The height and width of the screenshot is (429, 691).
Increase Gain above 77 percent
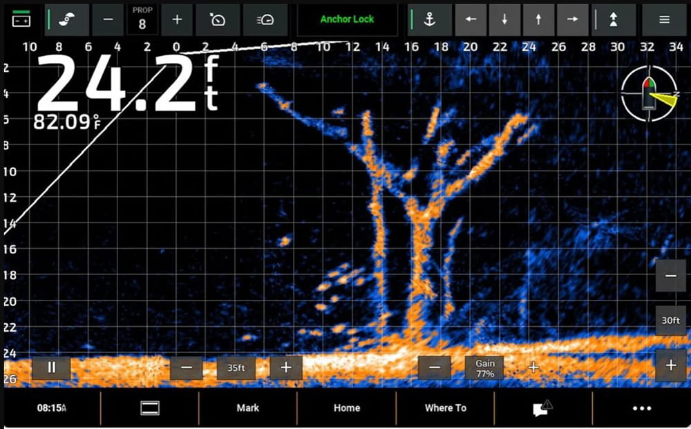533,368
